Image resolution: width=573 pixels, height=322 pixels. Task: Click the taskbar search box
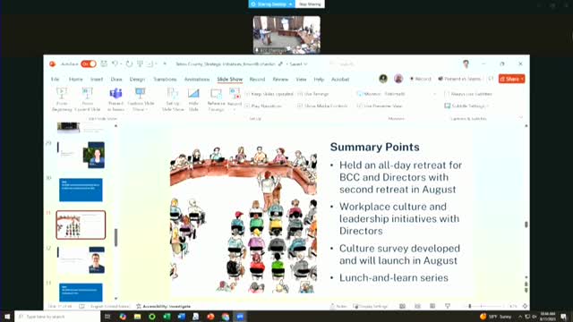pos(57,317)
